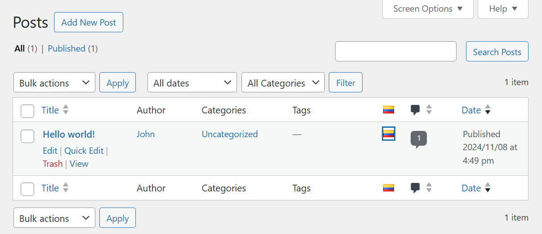Check the select-all checkbox in the table header
The height and width of the screenshot is (234, 542).
click(27, 111)
